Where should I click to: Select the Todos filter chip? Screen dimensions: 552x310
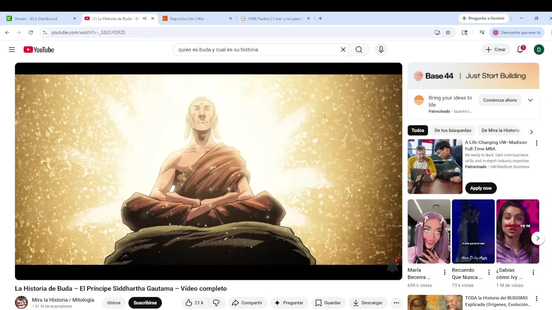tap(418, 130)
